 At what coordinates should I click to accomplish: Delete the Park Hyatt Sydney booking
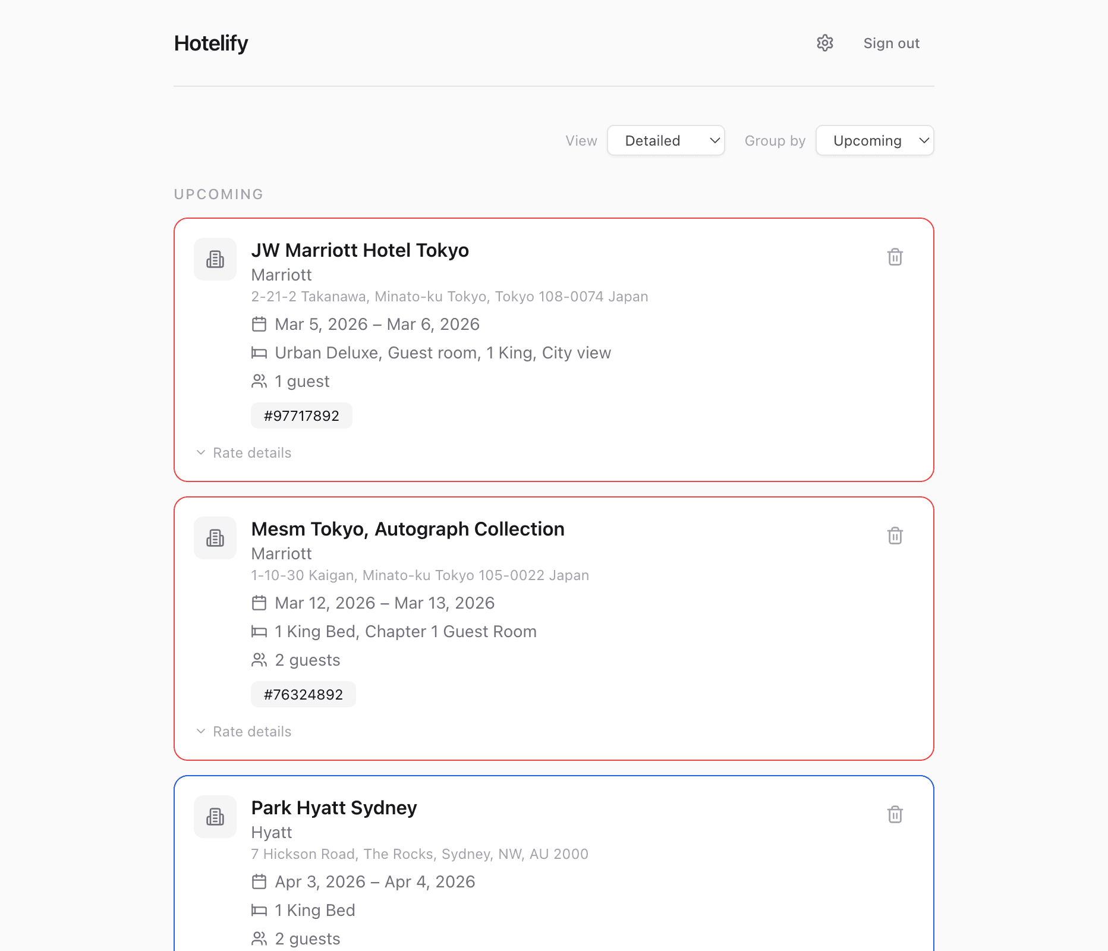pyautogui.click(x=895, y=815)
